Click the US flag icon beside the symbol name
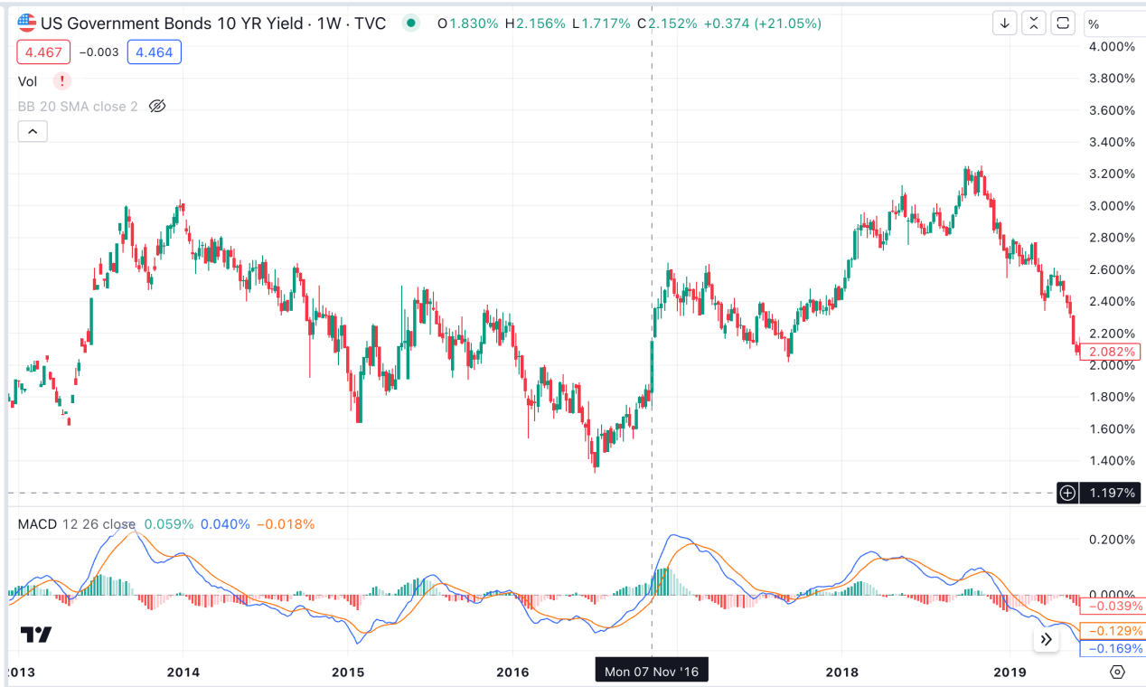1146x687 pixels. (x=26, y=23)
